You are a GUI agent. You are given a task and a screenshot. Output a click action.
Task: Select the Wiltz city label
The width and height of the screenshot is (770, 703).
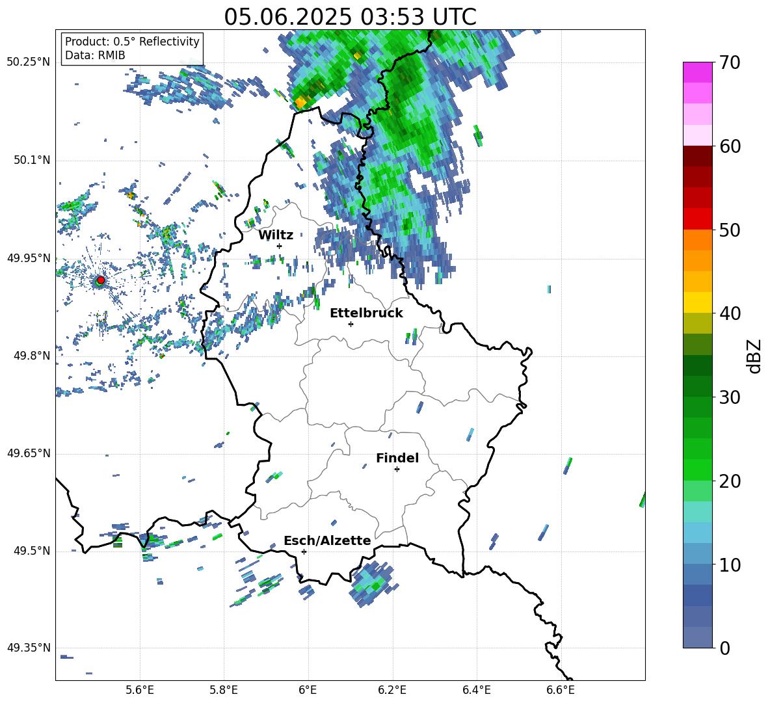[276, 235]
